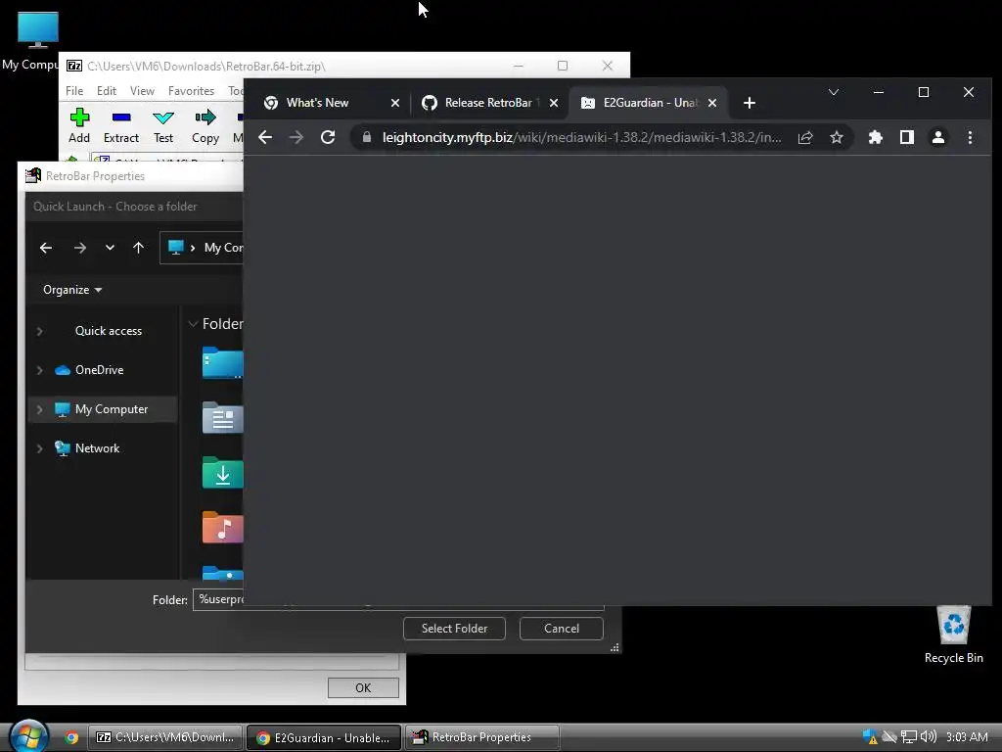Viewport: 1002px width, 752px height.
Task: Click the volume tray icon
Action: (929, 736)
